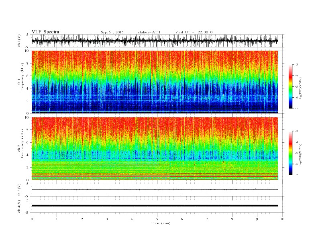
Task: Click the "ch.3(V)" y-axis label
Action: [19, 190]
